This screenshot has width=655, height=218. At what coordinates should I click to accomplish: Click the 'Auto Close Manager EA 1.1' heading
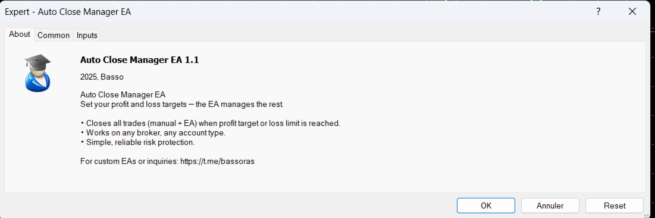pyautogui.click(x=140, y=60)
